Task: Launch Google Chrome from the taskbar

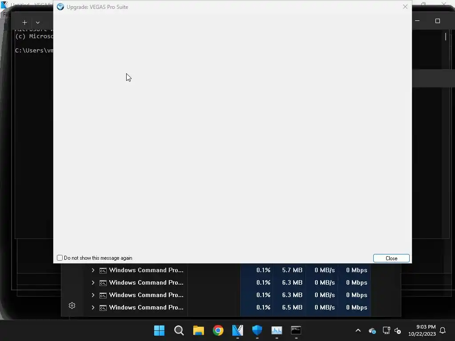Action: [x=218, y=330]
